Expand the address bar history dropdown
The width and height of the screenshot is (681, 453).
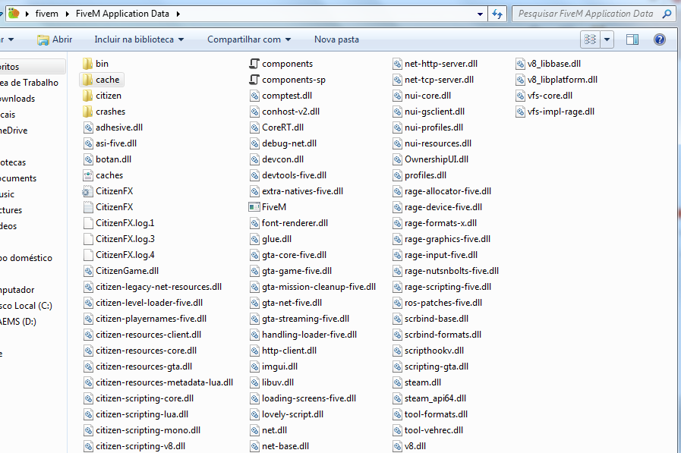480,14
